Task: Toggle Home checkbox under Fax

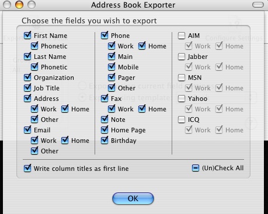Action: tap(142, 109)
